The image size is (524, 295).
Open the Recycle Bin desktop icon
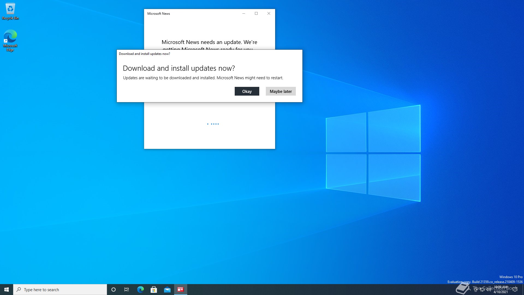(10, 11)
